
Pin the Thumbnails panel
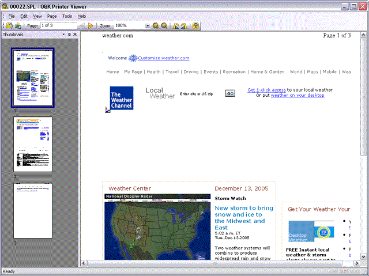click(x=69, y=35)
